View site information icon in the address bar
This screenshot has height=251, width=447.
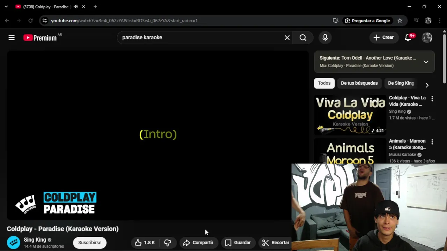(x=44, y=21)
